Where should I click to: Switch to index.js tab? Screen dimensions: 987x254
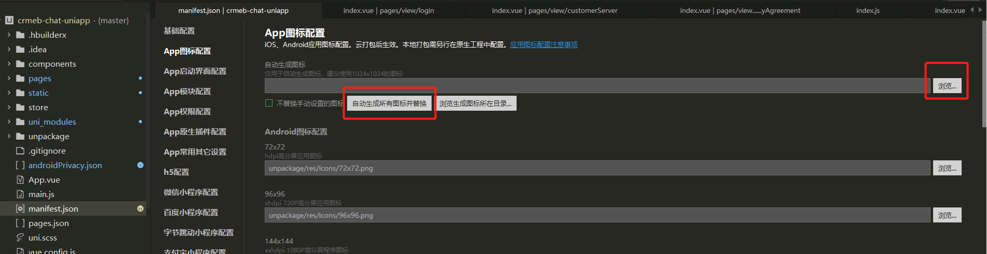click(868, 10)
